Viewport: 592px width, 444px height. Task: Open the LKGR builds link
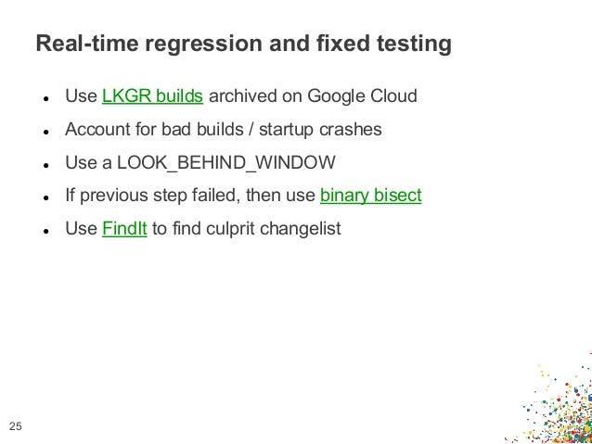[x=152, y=95]
